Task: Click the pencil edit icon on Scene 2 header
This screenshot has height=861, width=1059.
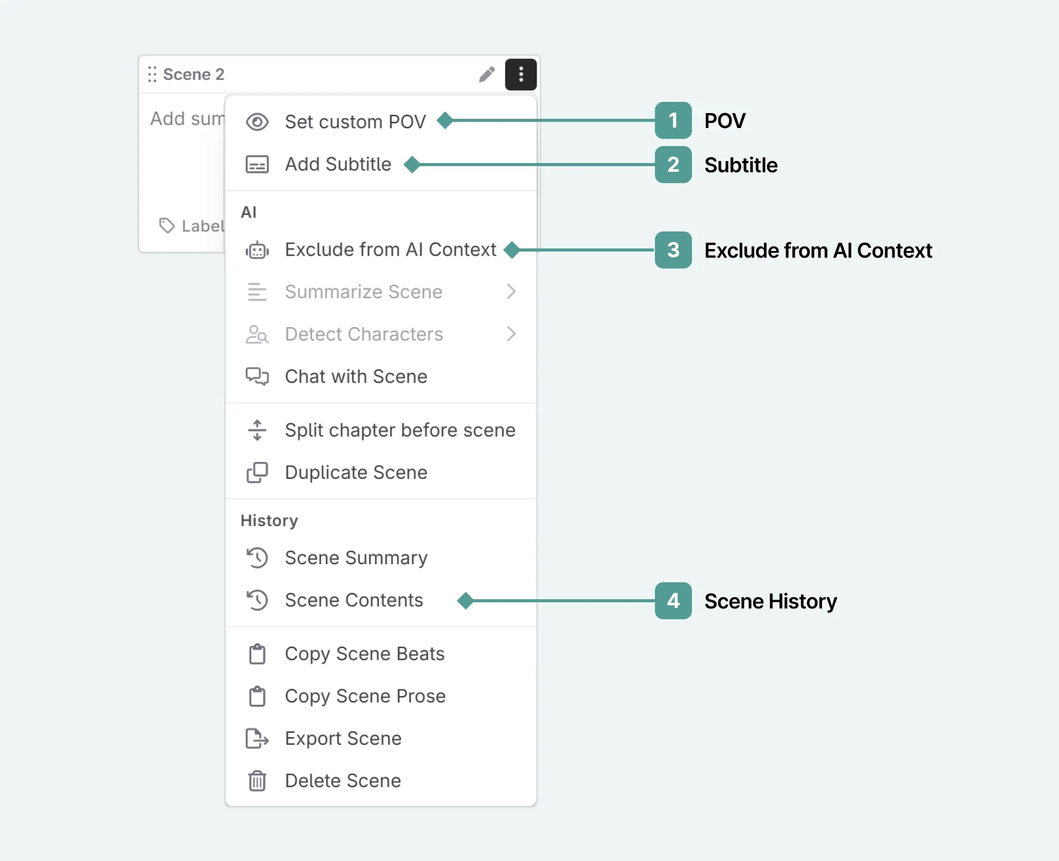Action: 486,74
